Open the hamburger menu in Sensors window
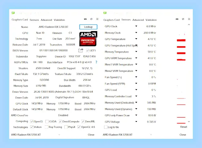 (189, 19)
